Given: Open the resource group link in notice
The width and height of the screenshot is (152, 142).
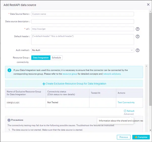Looking at the screenshot, I should tap(70, 74).
